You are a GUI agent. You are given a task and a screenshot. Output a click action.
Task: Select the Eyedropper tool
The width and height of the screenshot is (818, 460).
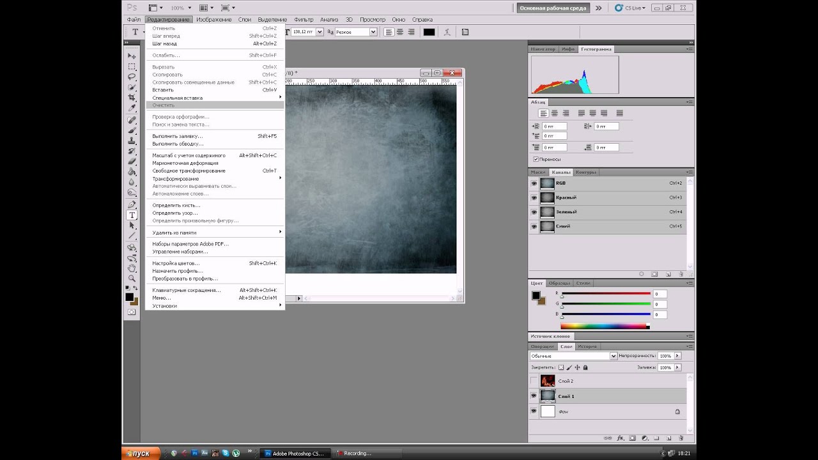click(x=132, y=107)
